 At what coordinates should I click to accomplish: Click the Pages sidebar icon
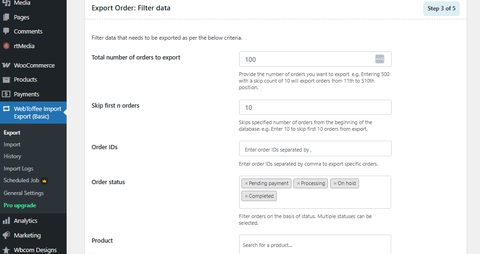point(7,17)
